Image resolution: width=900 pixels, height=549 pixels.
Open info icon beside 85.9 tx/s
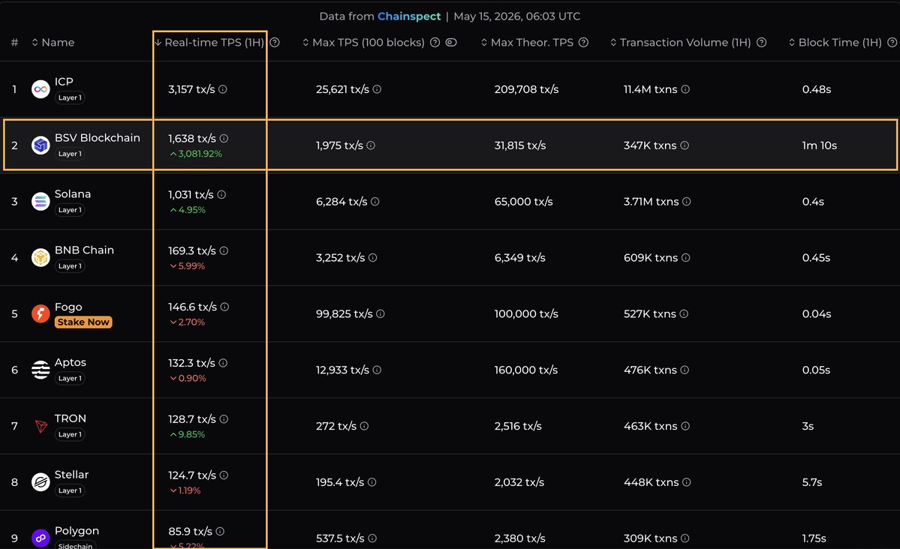(220, 531)
